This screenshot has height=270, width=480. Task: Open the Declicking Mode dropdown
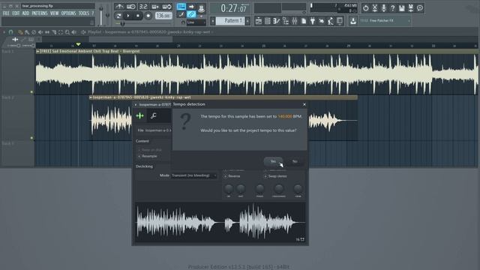pyautogui.click(x=194, y=175)
